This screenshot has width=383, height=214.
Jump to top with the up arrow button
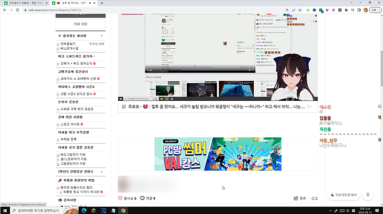point(368,195)
